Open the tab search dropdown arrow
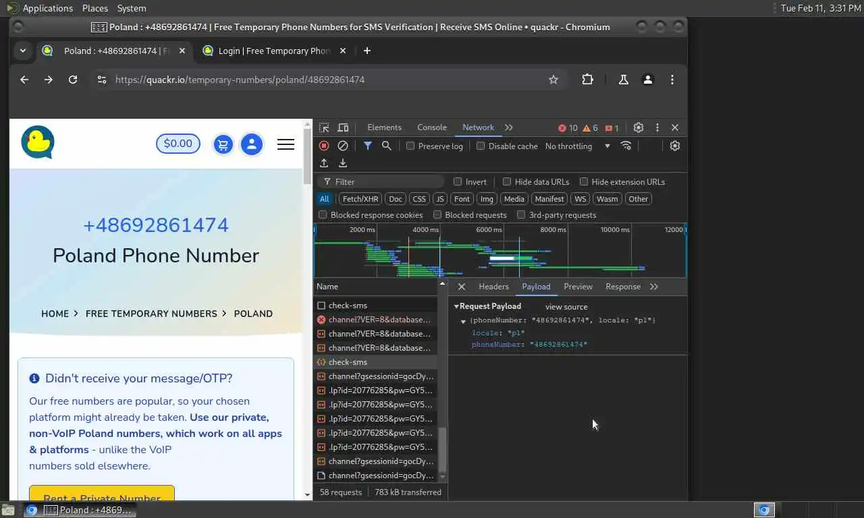 click(x=23, y=51)
